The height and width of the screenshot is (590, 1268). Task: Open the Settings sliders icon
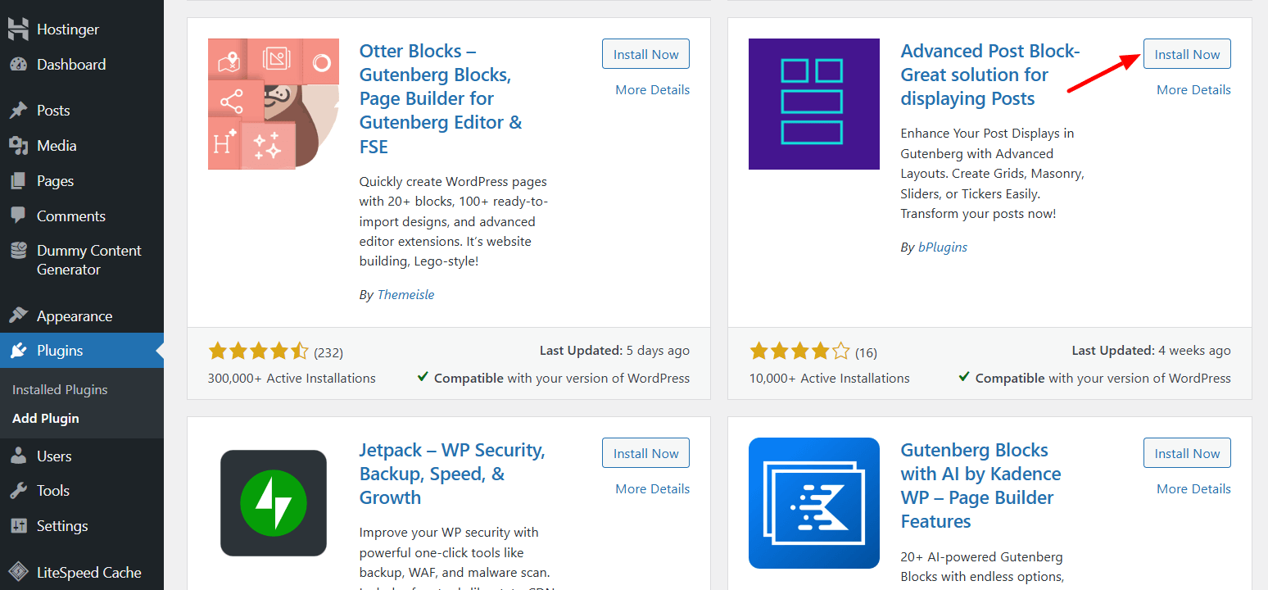point(19,525)
